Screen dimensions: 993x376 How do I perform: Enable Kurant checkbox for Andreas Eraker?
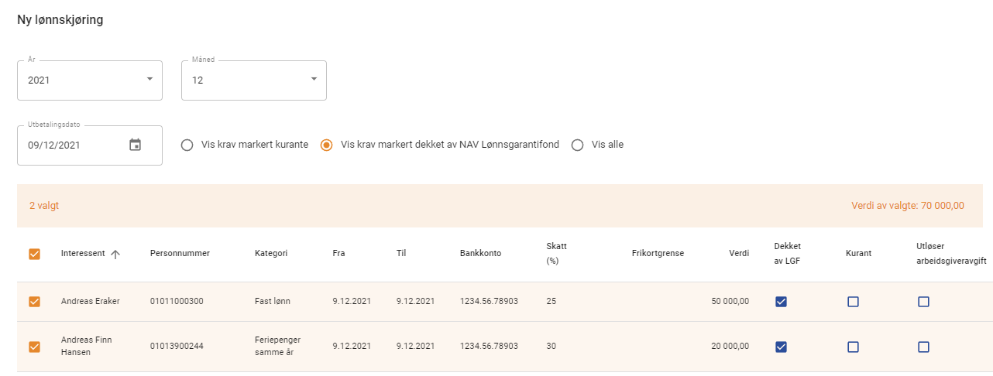tap(853, 302)
